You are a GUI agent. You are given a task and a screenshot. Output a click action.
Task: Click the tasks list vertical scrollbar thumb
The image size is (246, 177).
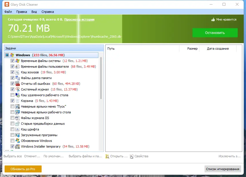pyautogui.click(x=101, y=78)
